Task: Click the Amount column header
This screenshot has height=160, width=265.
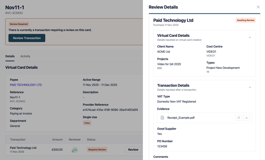Action: [x=57, y=139]
